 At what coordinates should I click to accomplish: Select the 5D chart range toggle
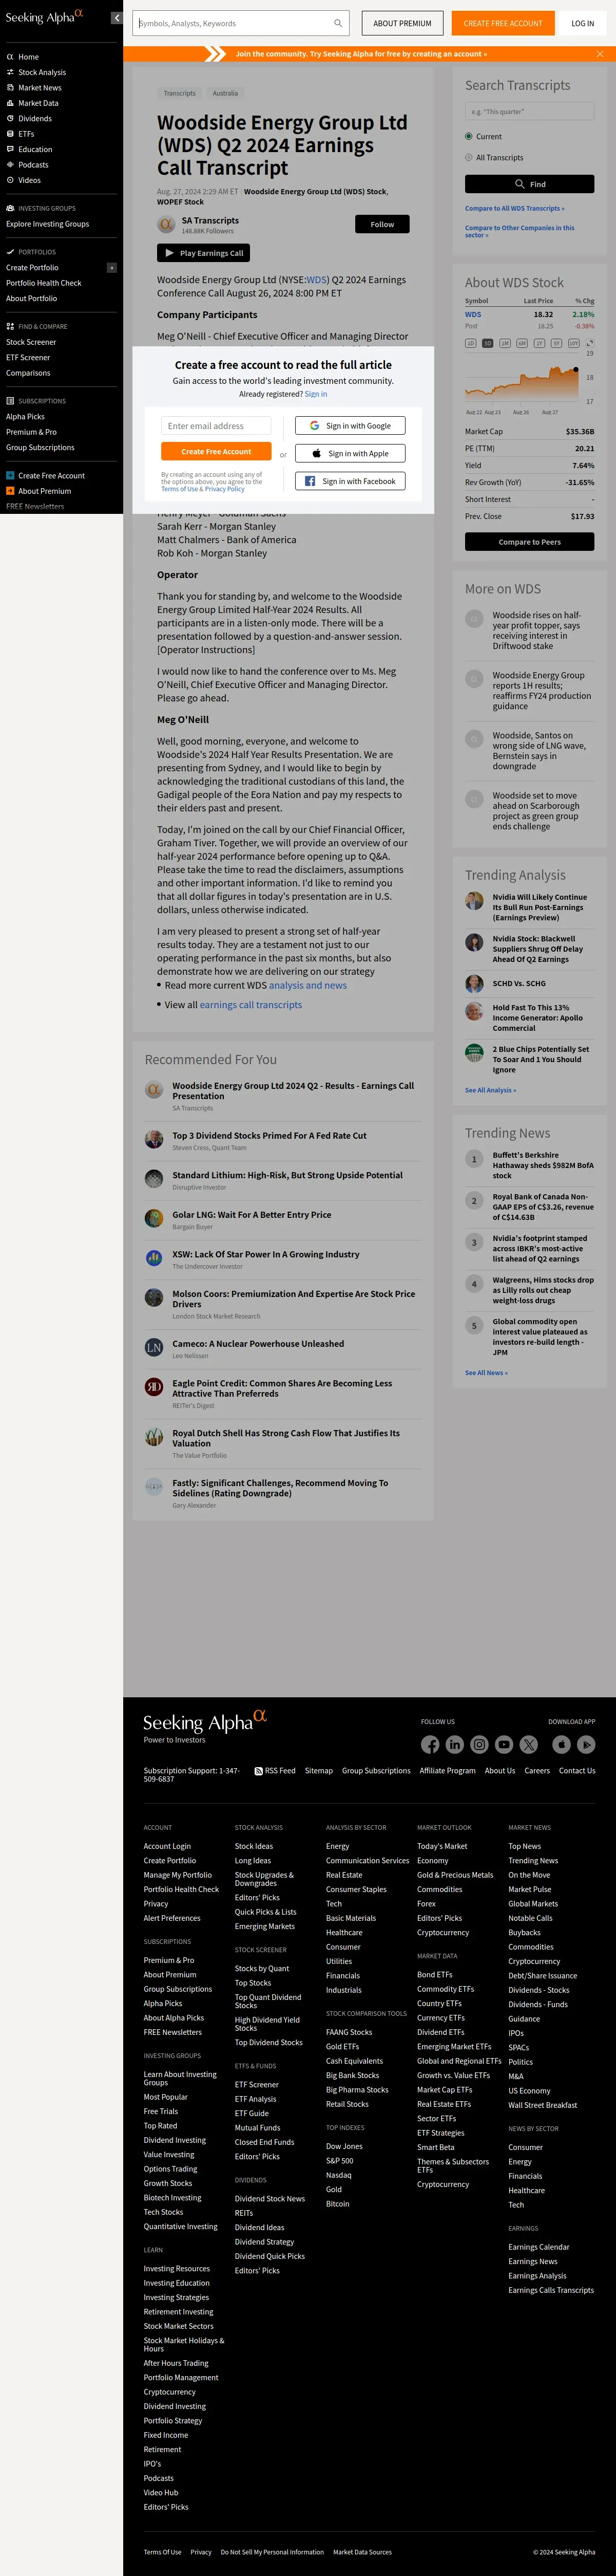coord(487,343)
